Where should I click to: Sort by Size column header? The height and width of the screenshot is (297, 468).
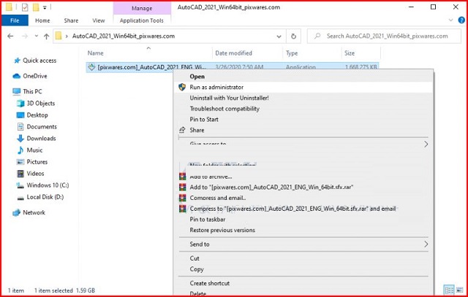coord(350,53)
